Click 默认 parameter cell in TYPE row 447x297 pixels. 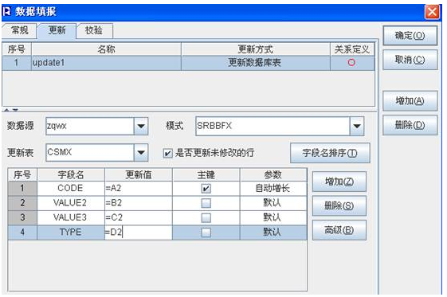tap(273, 233)
